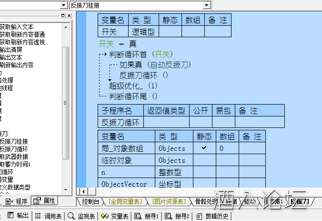Image resolution: width=322 pixels, height=221 pixels.
Task: Select the 程序 program tab in side panel
Action: [x=16, y=201]
